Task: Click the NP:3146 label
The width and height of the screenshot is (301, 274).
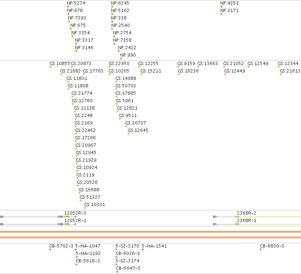Action: (x=84, y=48)
